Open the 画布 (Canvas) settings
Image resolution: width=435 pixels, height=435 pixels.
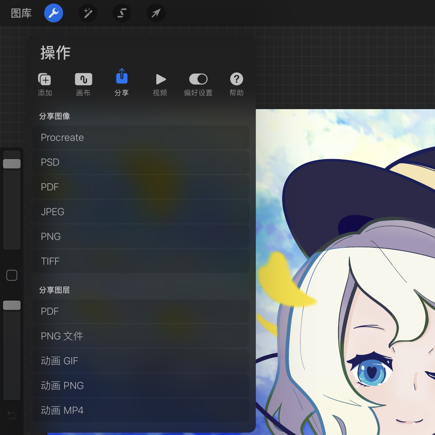[x=83, y=83]
